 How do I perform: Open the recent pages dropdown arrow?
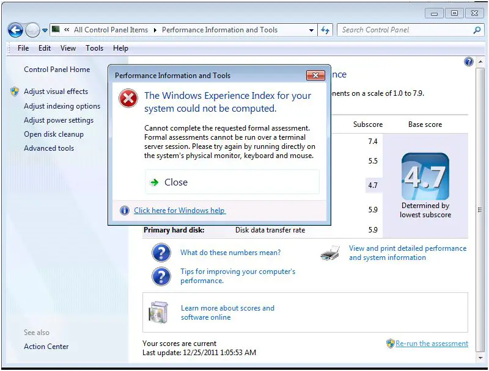click(x=45, y=31)
